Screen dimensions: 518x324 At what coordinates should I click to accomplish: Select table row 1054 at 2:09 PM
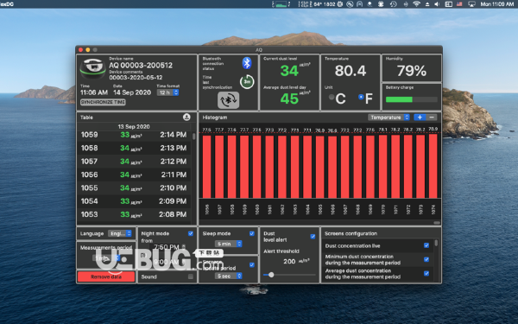134,201
